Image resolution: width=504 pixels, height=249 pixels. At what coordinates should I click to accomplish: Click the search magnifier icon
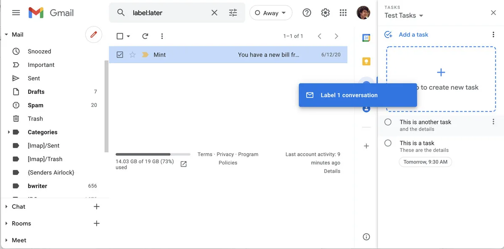tap(121, 13)
